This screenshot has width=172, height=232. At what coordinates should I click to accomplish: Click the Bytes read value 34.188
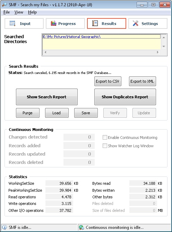143,183
